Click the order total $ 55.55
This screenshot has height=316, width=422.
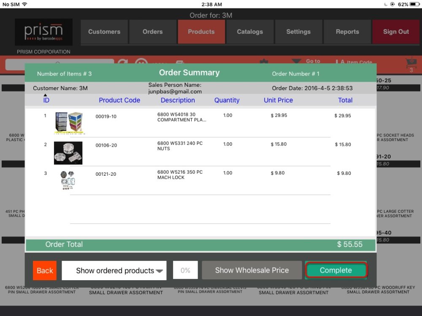click(349, 244)
